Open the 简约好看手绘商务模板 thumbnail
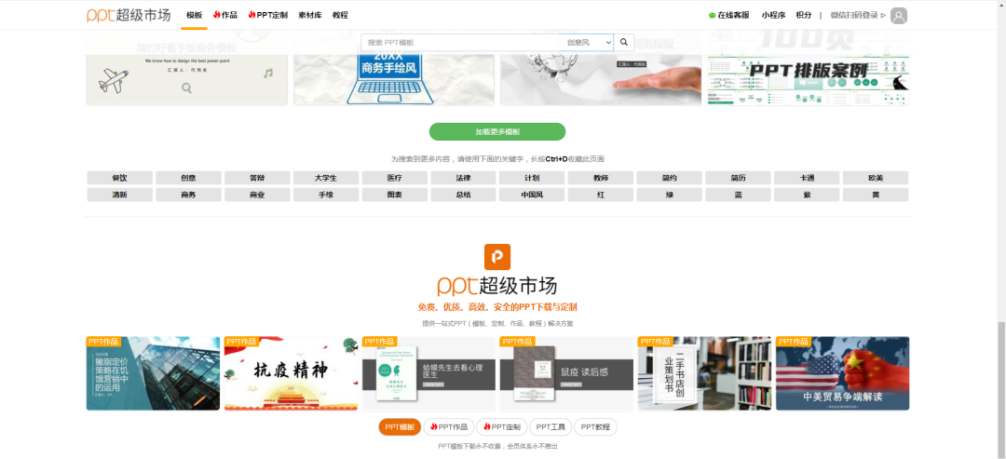 [x=187, y=68]
